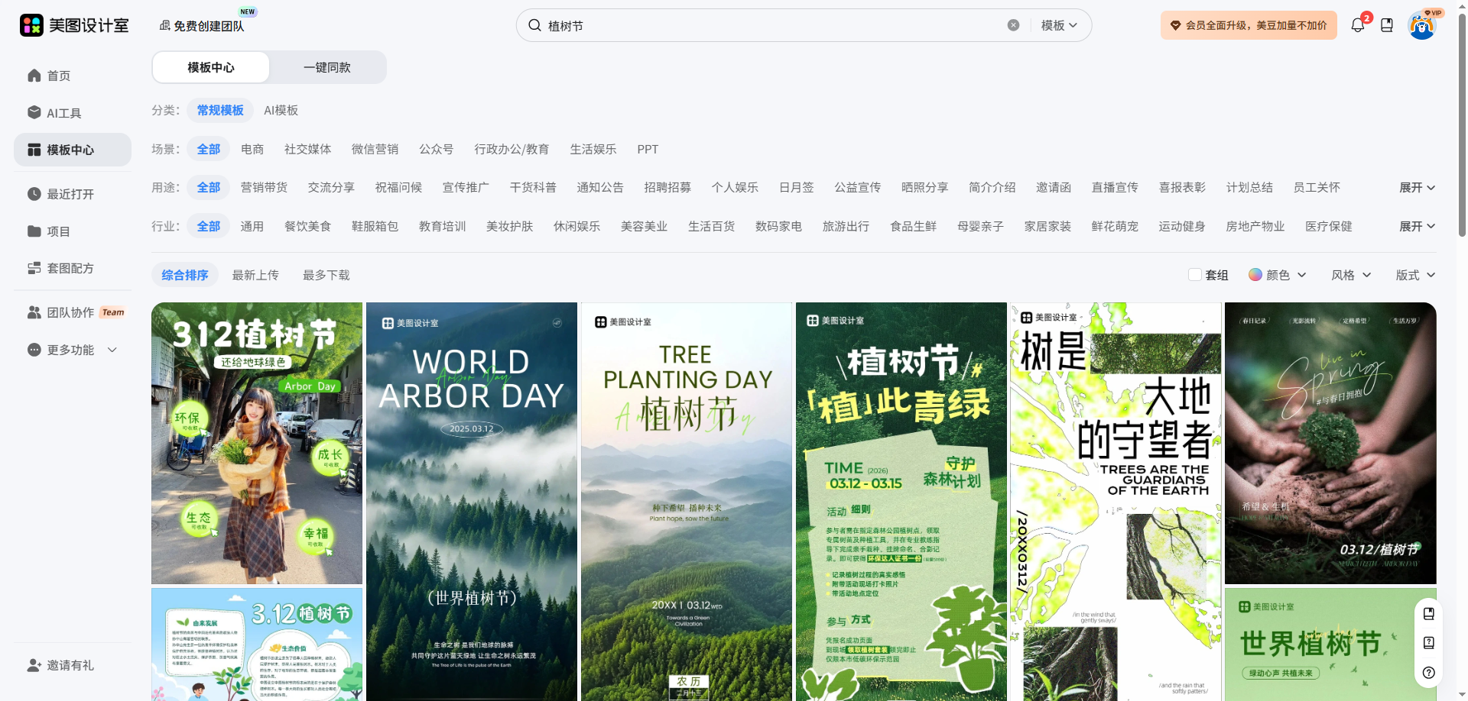The image size is (1468, 701).
Task: Open the 模板 search type dropdown
Action: point(1059,25)
